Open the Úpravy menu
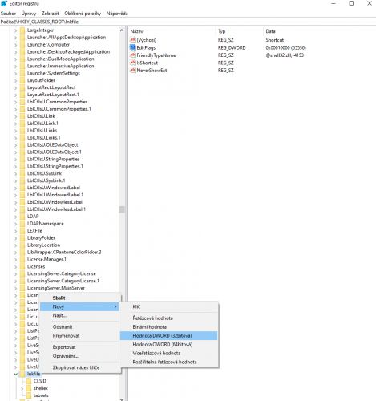The height and width of the screenshot is (401, 376). (x=29, y=14)
